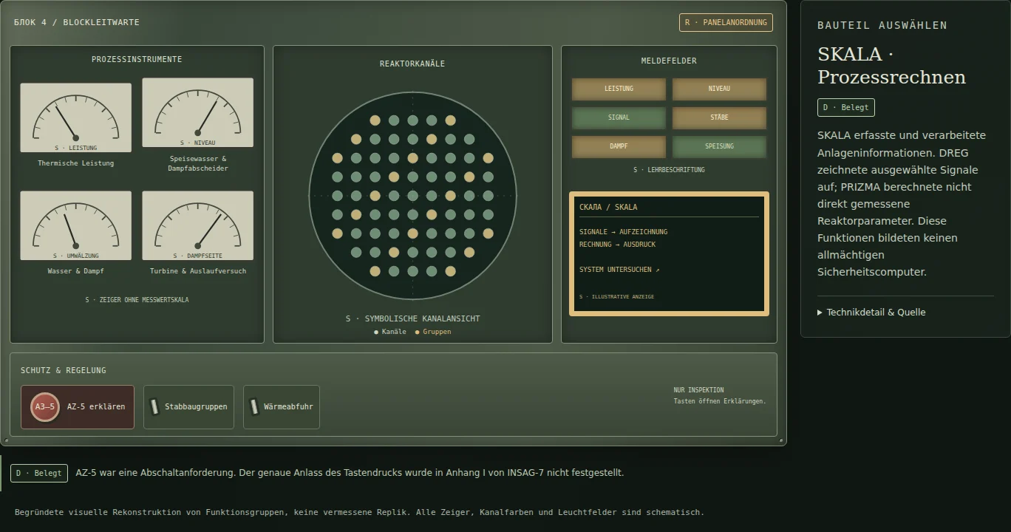Click the S · LEHRBESCHRIFTUNG label
1011x532 pixels.
[669, 170]
